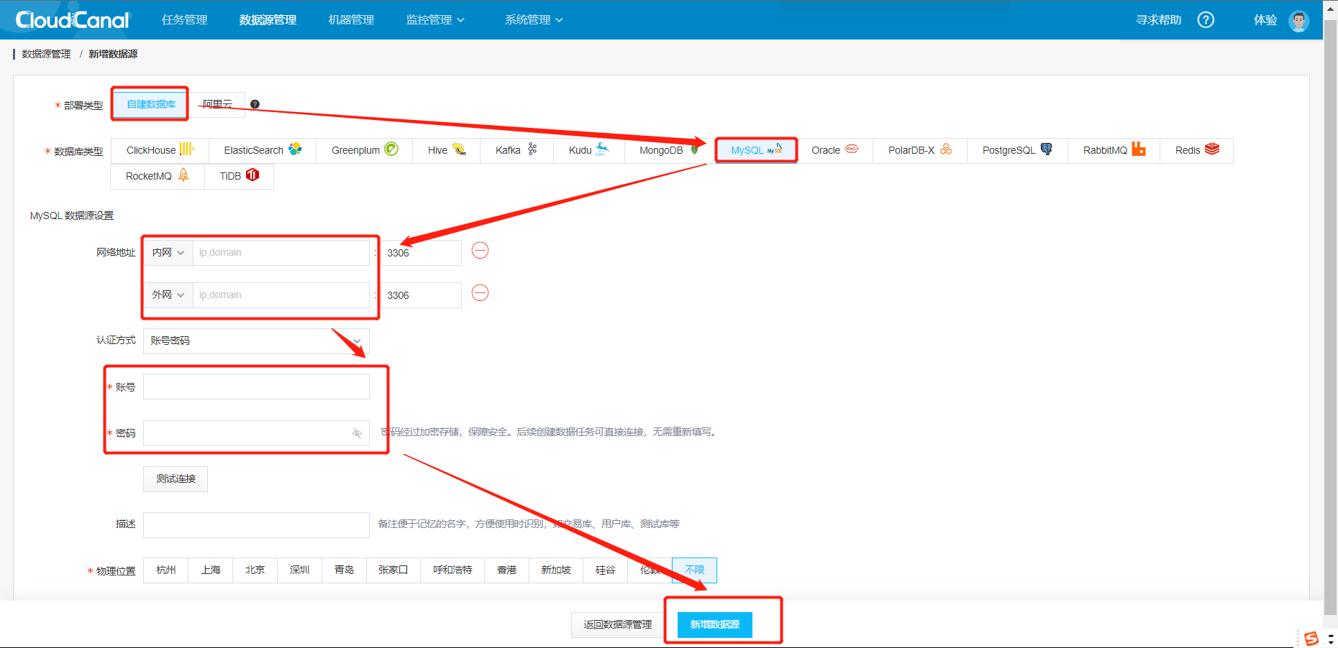The image size is (1338, 648).
Task: Select 香港 physical location
Action: [x=507, y=570]
